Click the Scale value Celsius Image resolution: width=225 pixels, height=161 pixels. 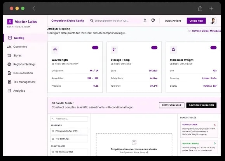[x=153, y=70]
